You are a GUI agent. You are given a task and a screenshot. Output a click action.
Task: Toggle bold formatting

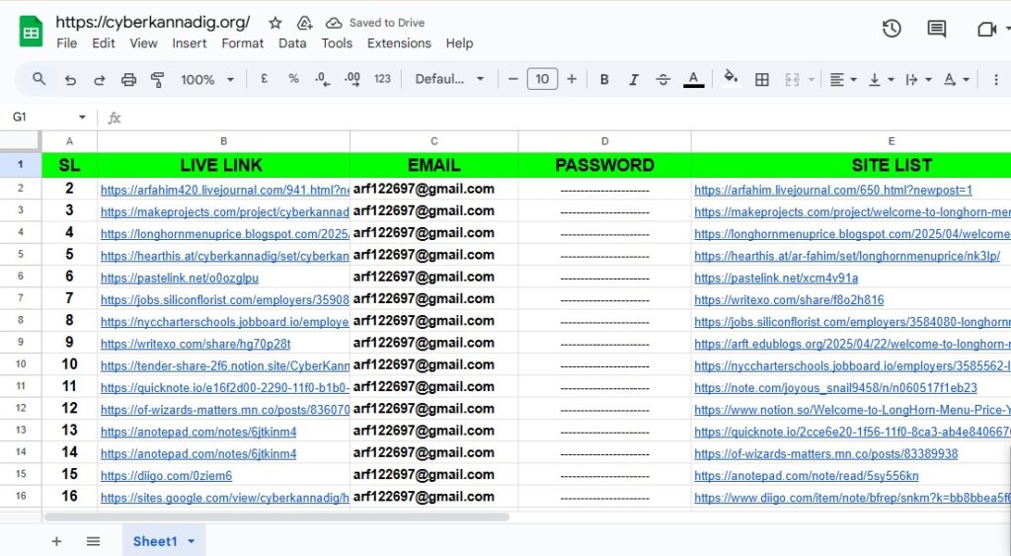click(x=604, y=79)
